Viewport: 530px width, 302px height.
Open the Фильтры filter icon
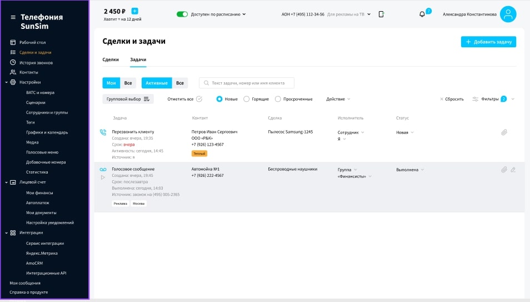[475, 99]
